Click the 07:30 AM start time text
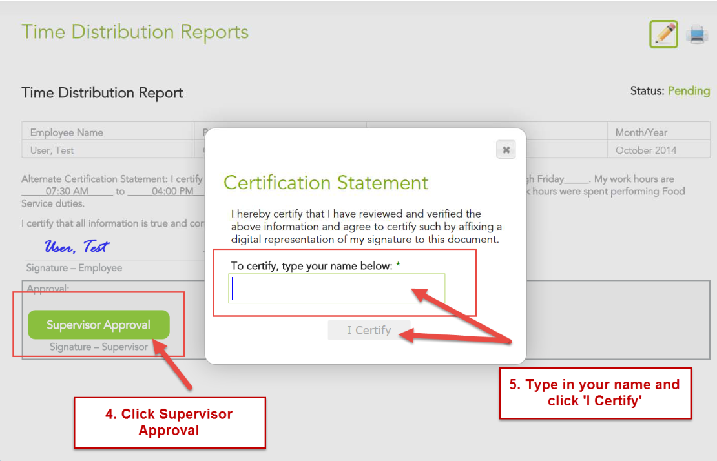Image resolution: width=717 pixels, height=461 pixels. (x=67, y=191)
